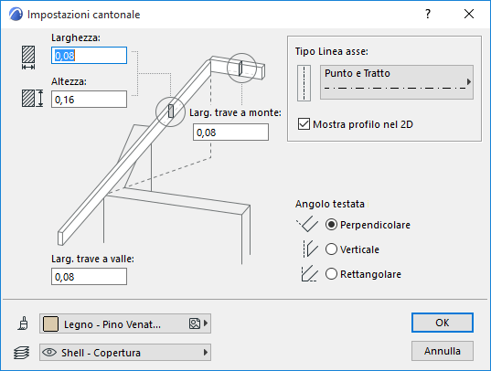Image resolution: width=491 pixels, height=371 pixels.
Task: Select the Rettangolare radio button
Action: point(331,274)
